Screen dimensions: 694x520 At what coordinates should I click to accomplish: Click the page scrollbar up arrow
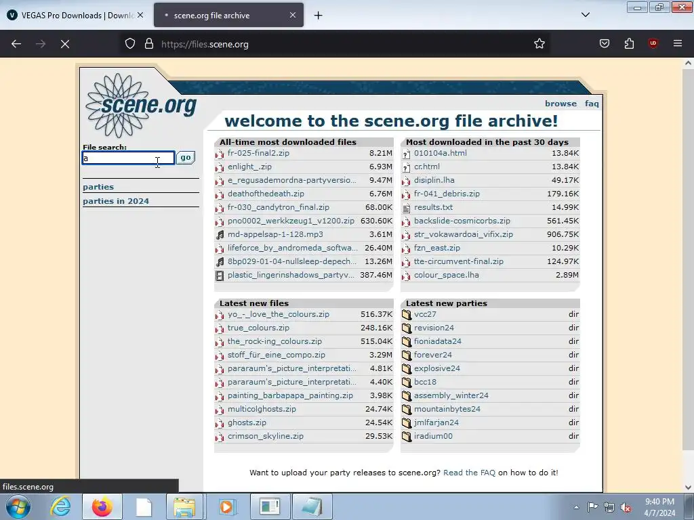[688, 63]
